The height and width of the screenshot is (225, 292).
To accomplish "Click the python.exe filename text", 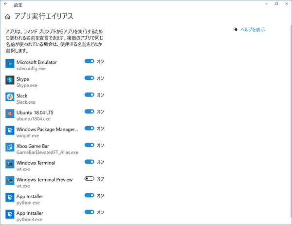I will [x=28, y=203].
